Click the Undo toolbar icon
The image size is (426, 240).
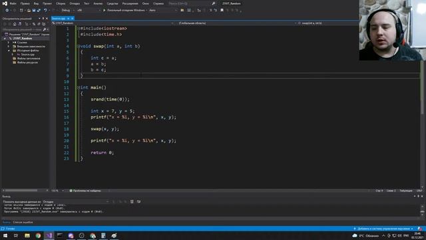point(45,11)
